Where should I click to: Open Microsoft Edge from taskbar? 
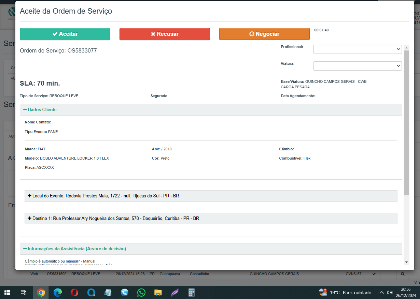[58, 292]
